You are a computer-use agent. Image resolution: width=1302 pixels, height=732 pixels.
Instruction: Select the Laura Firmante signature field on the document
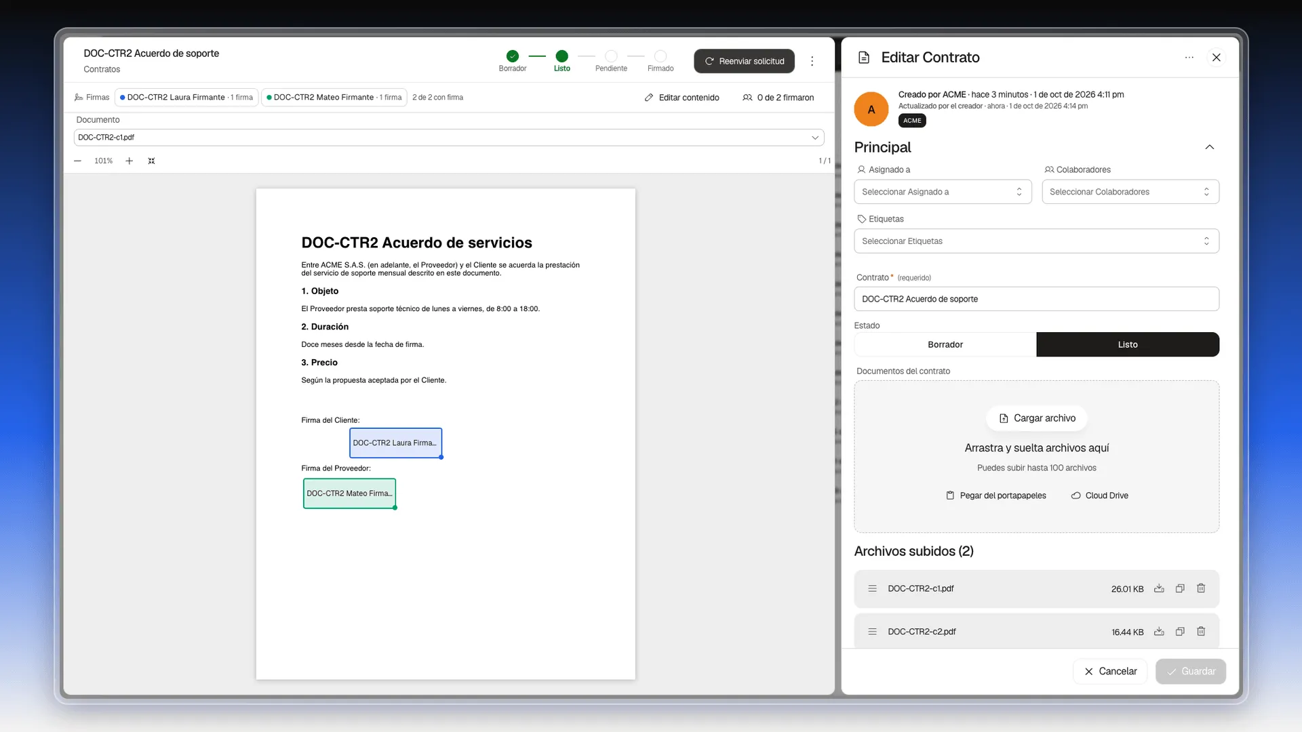tap(395, 443)
